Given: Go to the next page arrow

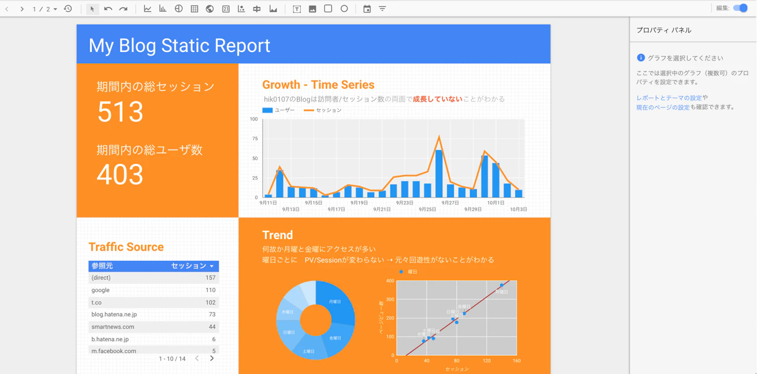Looking at the screenshot, I should click(22, 9).
